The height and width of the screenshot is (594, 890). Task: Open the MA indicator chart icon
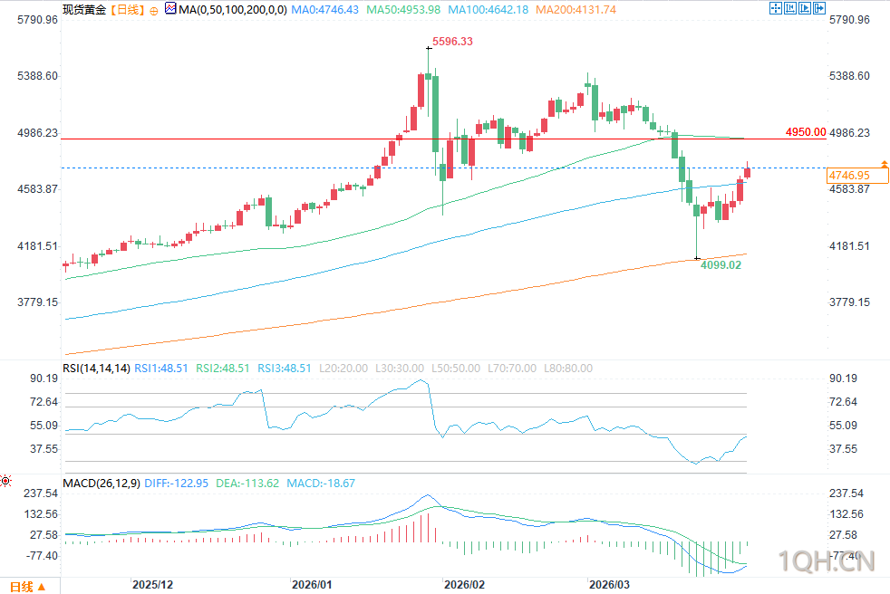tap(170, 8)
